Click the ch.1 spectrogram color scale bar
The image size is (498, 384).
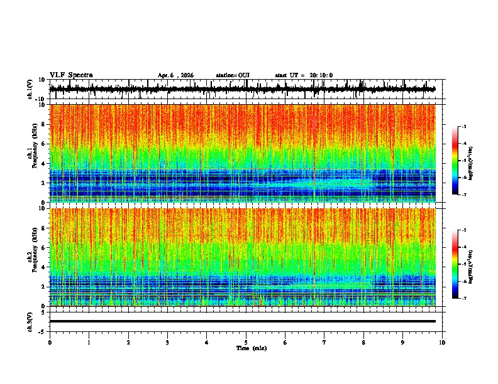click(455, 161)
